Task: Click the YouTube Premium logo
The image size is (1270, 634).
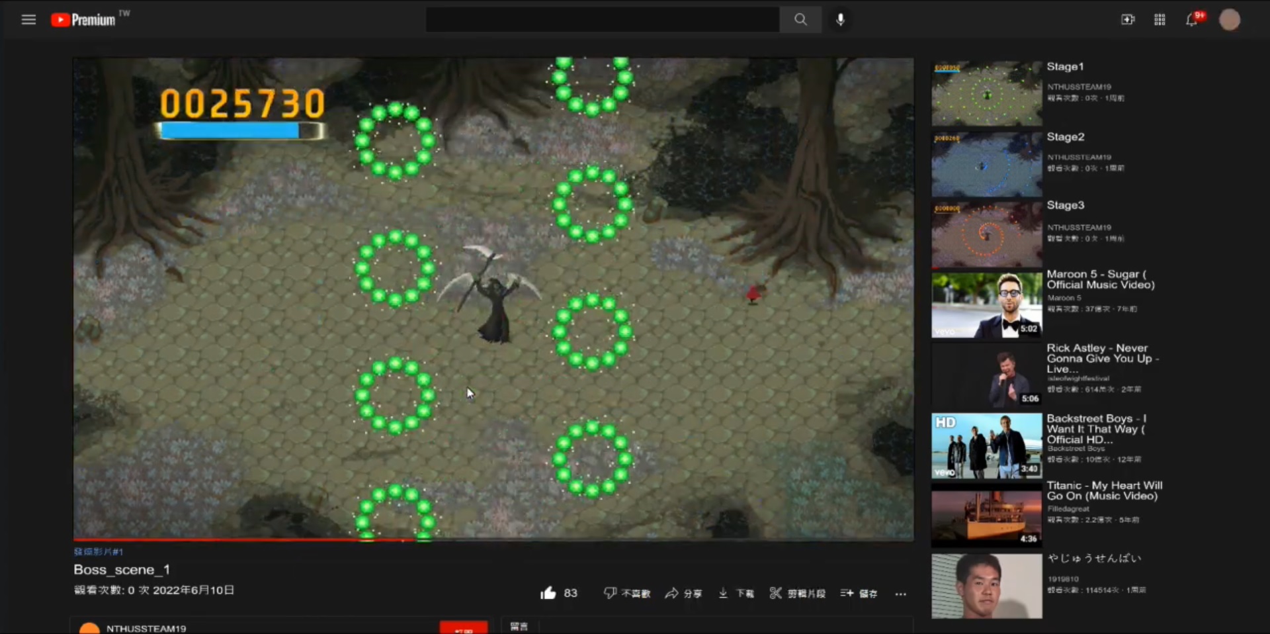Action: pyautogui.click(x=84, y=20)
